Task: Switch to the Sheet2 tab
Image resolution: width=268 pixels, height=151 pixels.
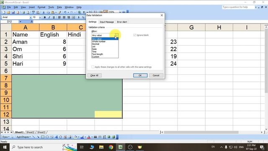Action: pyautogui.click(x=30, y=133)
